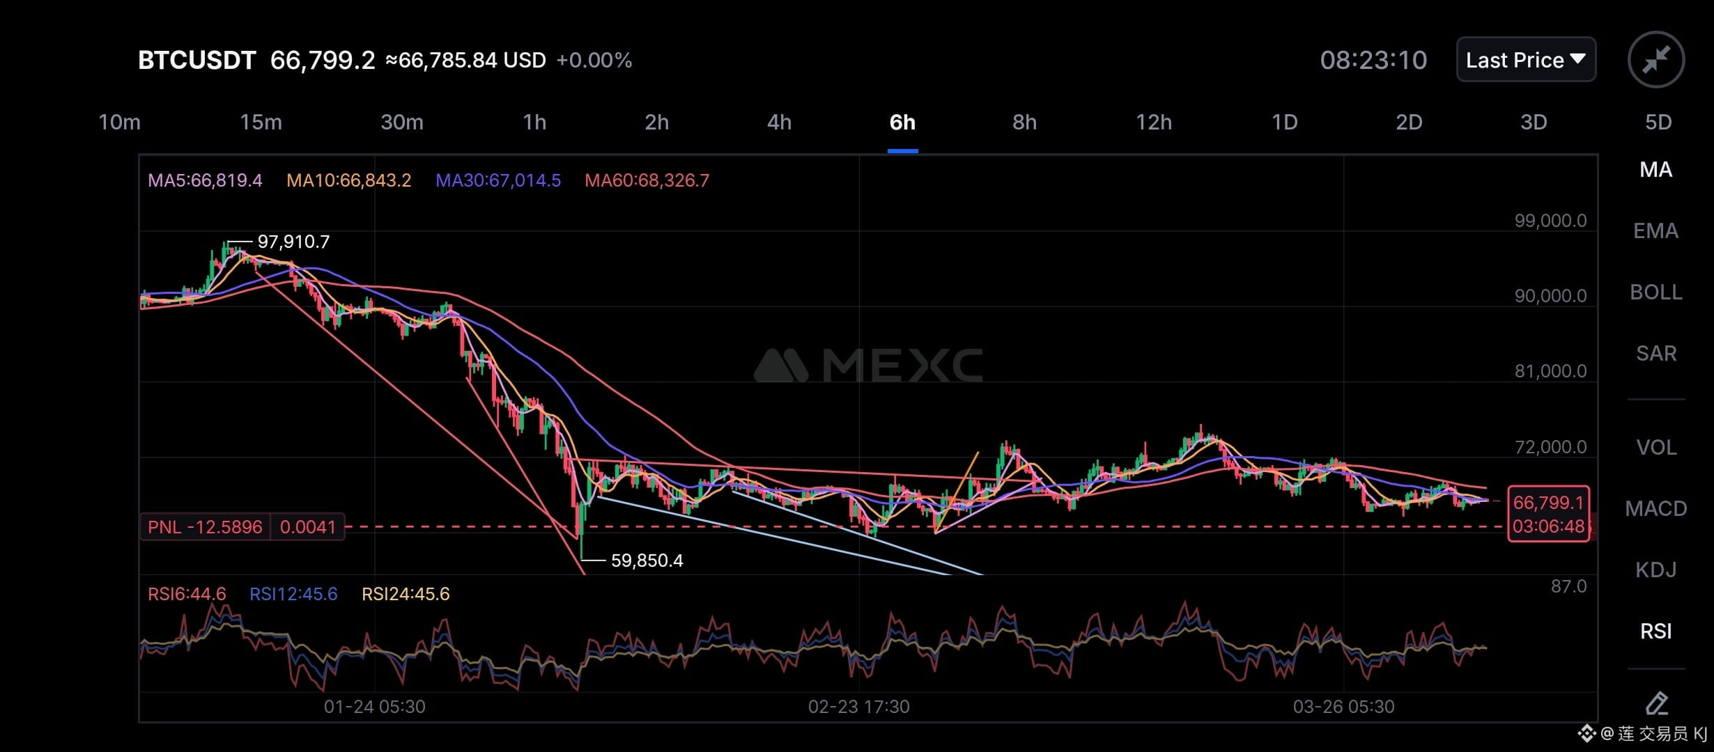
Task: Click the MA10:66,843.2 legend label
Action: pos(348,181)
